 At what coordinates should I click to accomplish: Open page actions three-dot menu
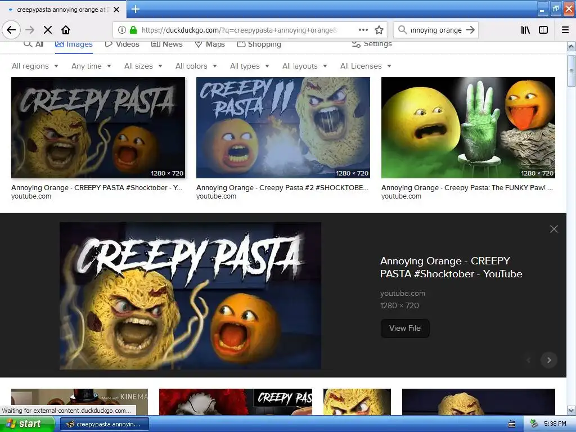363,30
